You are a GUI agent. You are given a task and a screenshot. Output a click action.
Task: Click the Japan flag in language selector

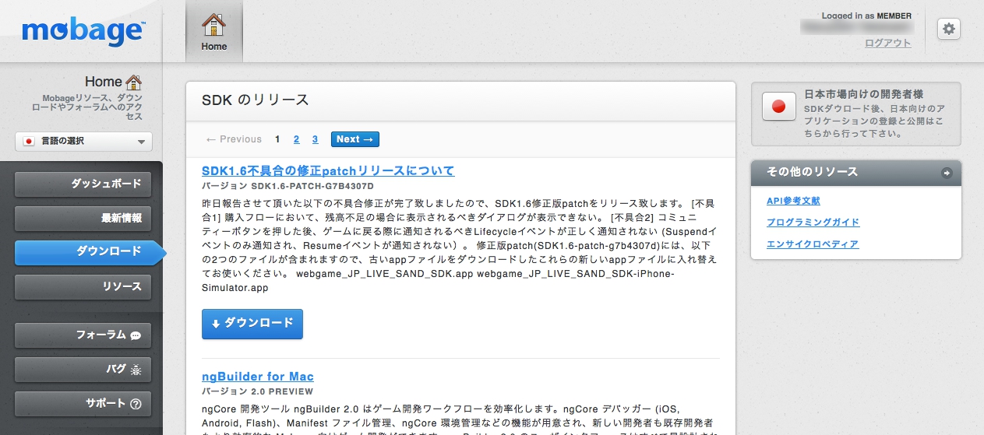[x=29, y=142]
